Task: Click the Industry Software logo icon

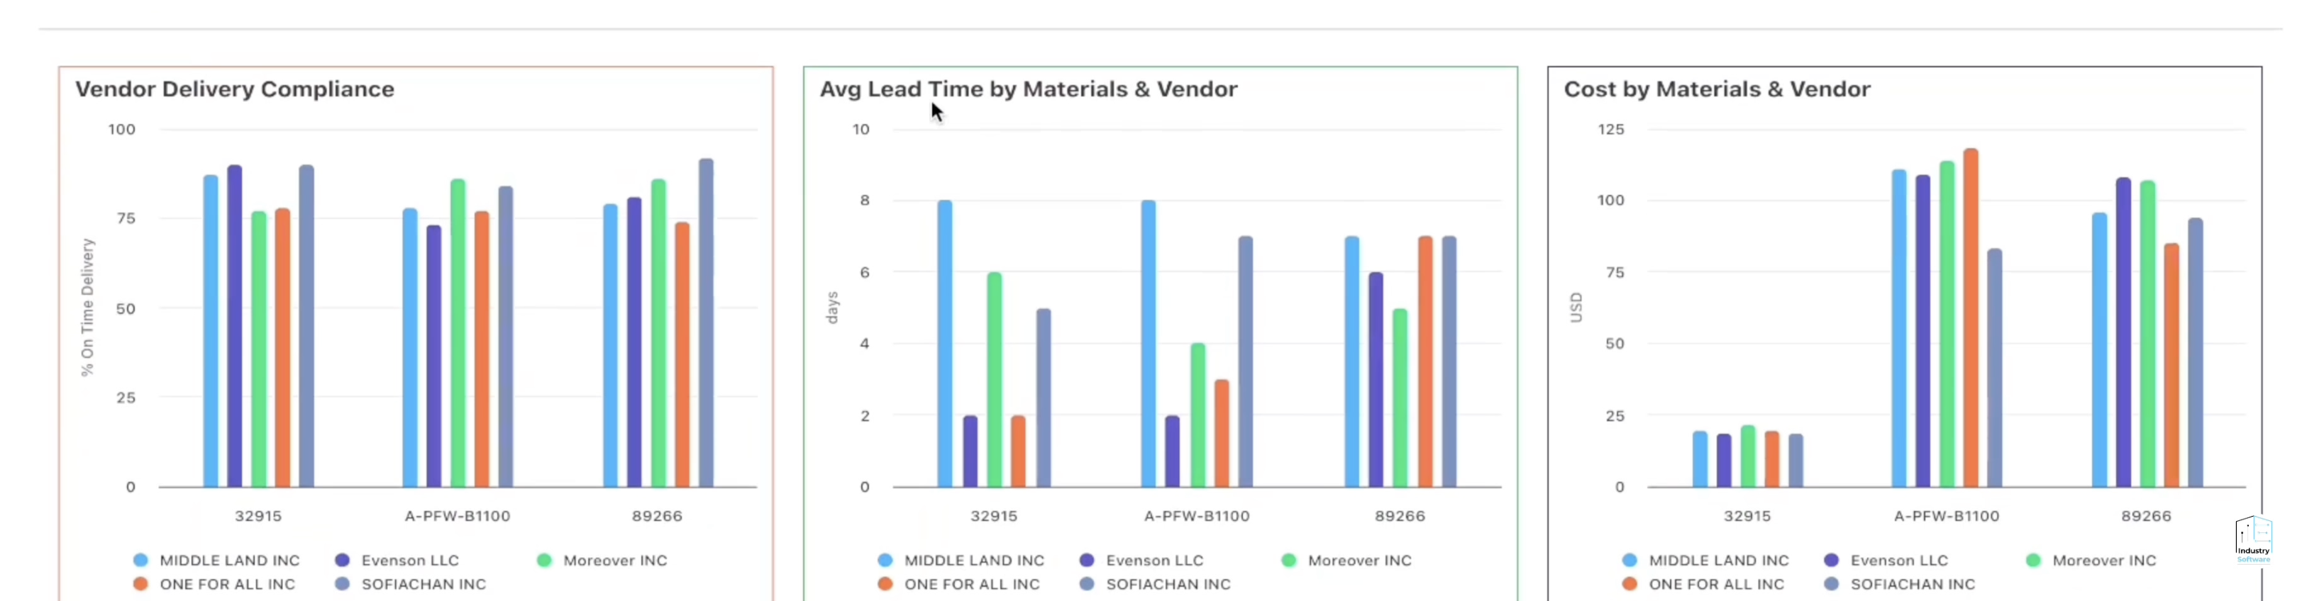Action: (2252, 539)
